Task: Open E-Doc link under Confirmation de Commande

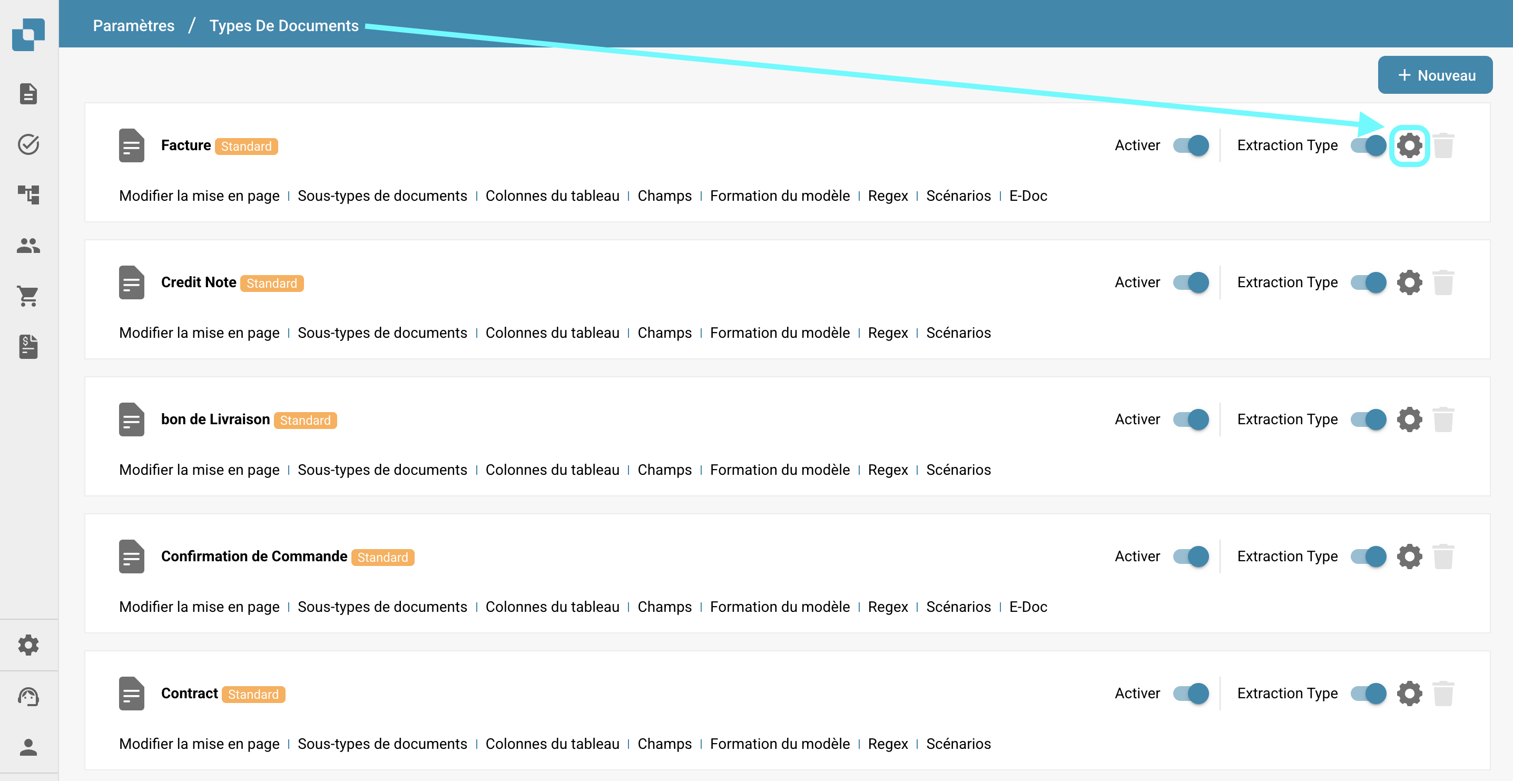Action: (1028, 607)
